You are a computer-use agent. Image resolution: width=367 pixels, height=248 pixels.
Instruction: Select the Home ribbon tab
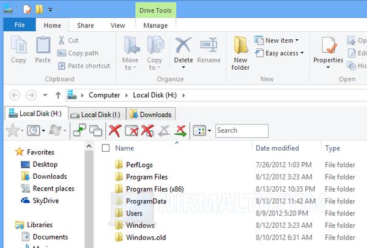[53, 25]
